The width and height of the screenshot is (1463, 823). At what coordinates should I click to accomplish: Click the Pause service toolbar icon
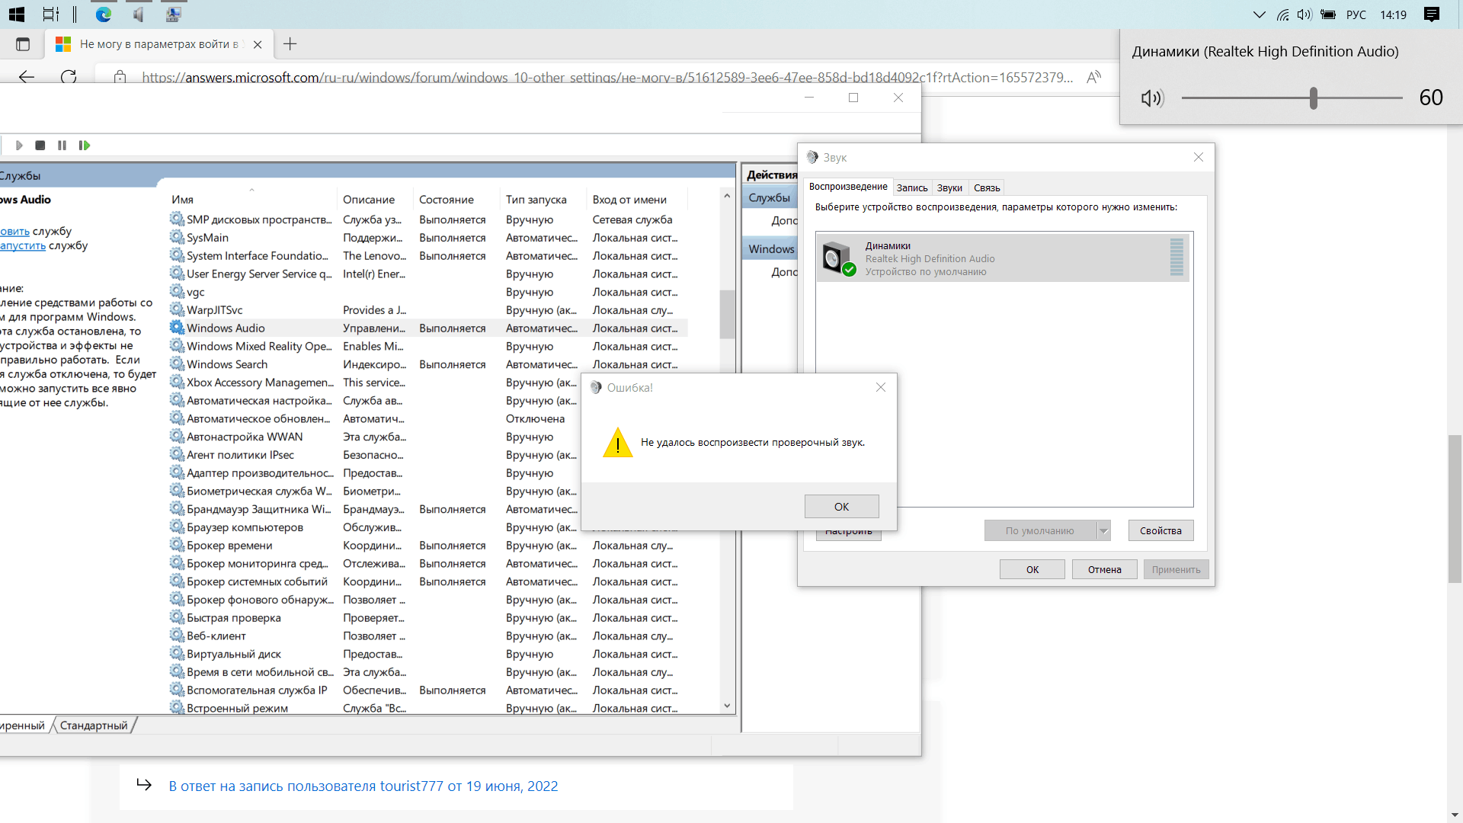(x=62, y=146)
